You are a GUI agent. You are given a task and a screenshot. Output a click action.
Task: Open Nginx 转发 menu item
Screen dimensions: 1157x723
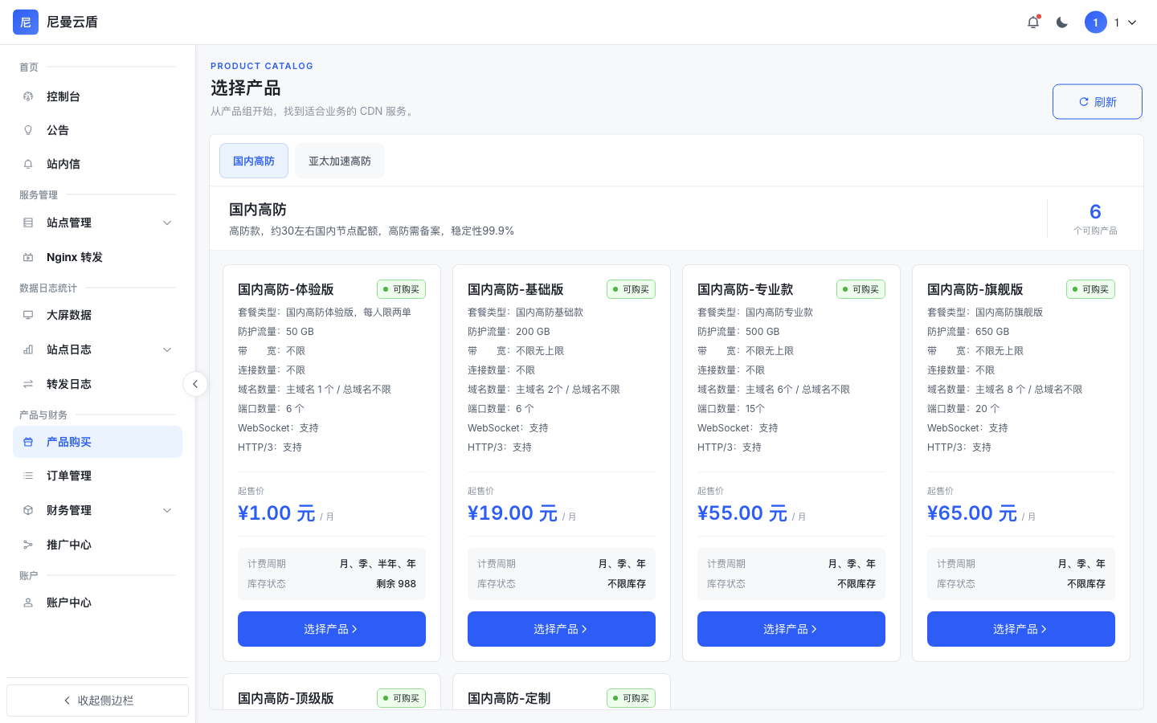(x=97, y=257)
